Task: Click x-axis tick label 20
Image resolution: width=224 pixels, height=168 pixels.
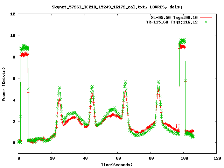Action: point(52,158)
